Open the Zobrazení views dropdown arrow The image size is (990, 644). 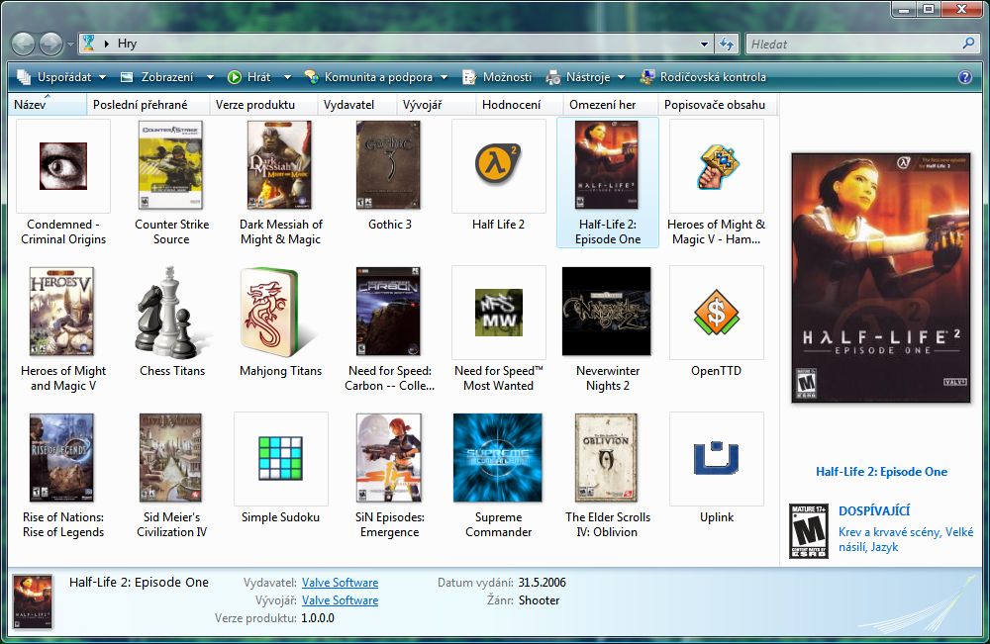(x=210, y=77)
